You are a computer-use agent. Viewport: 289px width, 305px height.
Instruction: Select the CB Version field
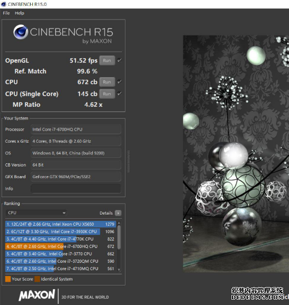(76, 165)
